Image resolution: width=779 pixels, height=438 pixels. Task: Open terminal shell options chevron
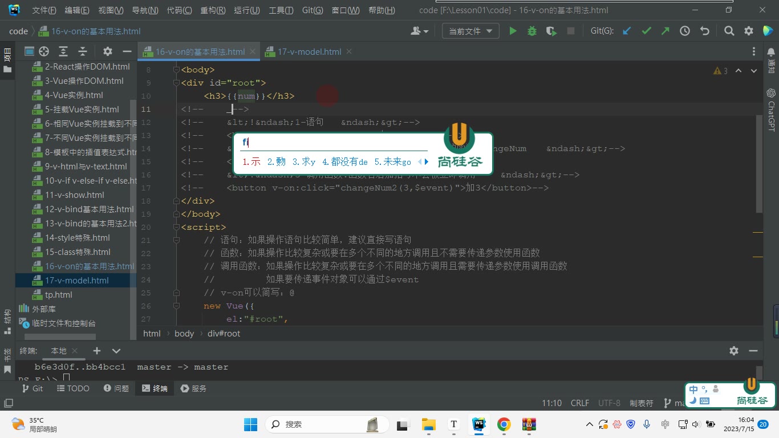coord(116,351)
